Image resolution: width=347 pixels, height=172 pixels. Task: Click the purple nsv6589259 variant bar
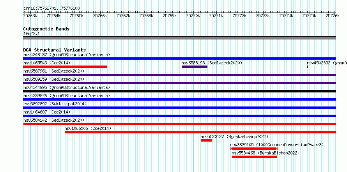(179, 83)
